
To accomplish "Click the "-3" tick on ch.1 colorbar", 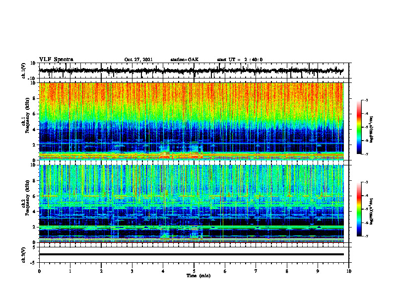I will click(x=366, y=100).
